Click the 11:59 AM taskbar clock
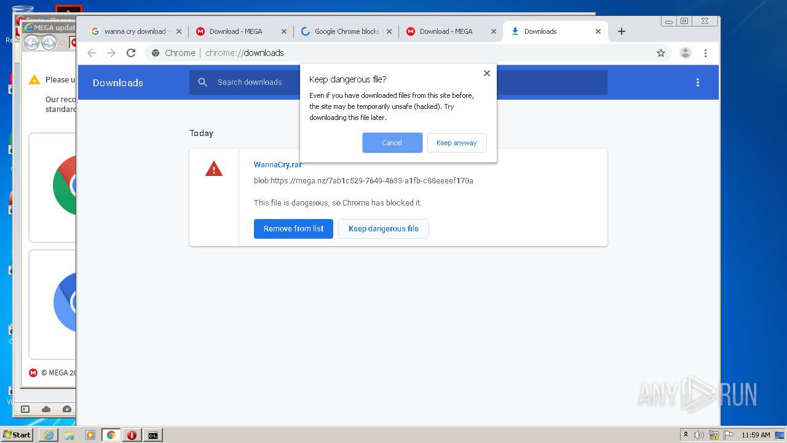Image resolution: width=787 pixels, height=443 pixels. coord(756,435)
